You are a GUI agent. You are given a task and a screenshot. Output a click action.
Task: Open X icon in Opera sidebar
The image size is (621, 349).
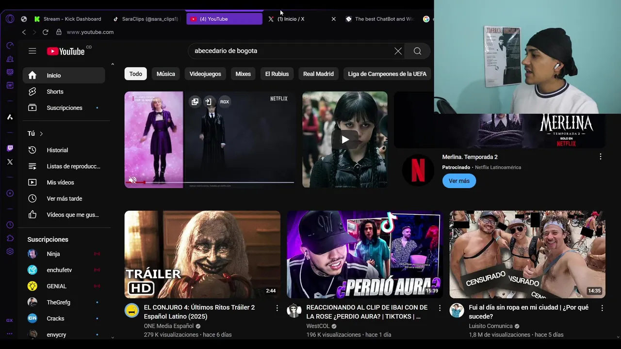(x=10, y=162)
